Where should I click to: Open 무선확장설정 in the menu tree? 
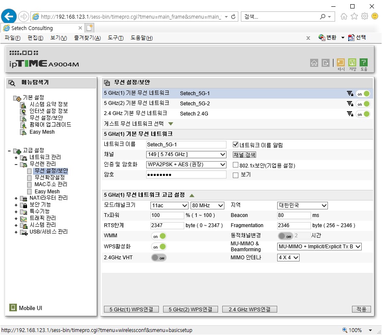[49, 178]
